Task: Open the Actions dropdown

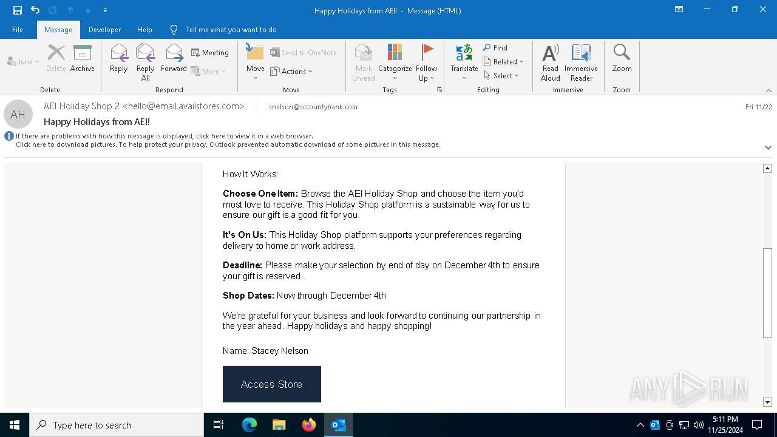Action: [291, 71]
